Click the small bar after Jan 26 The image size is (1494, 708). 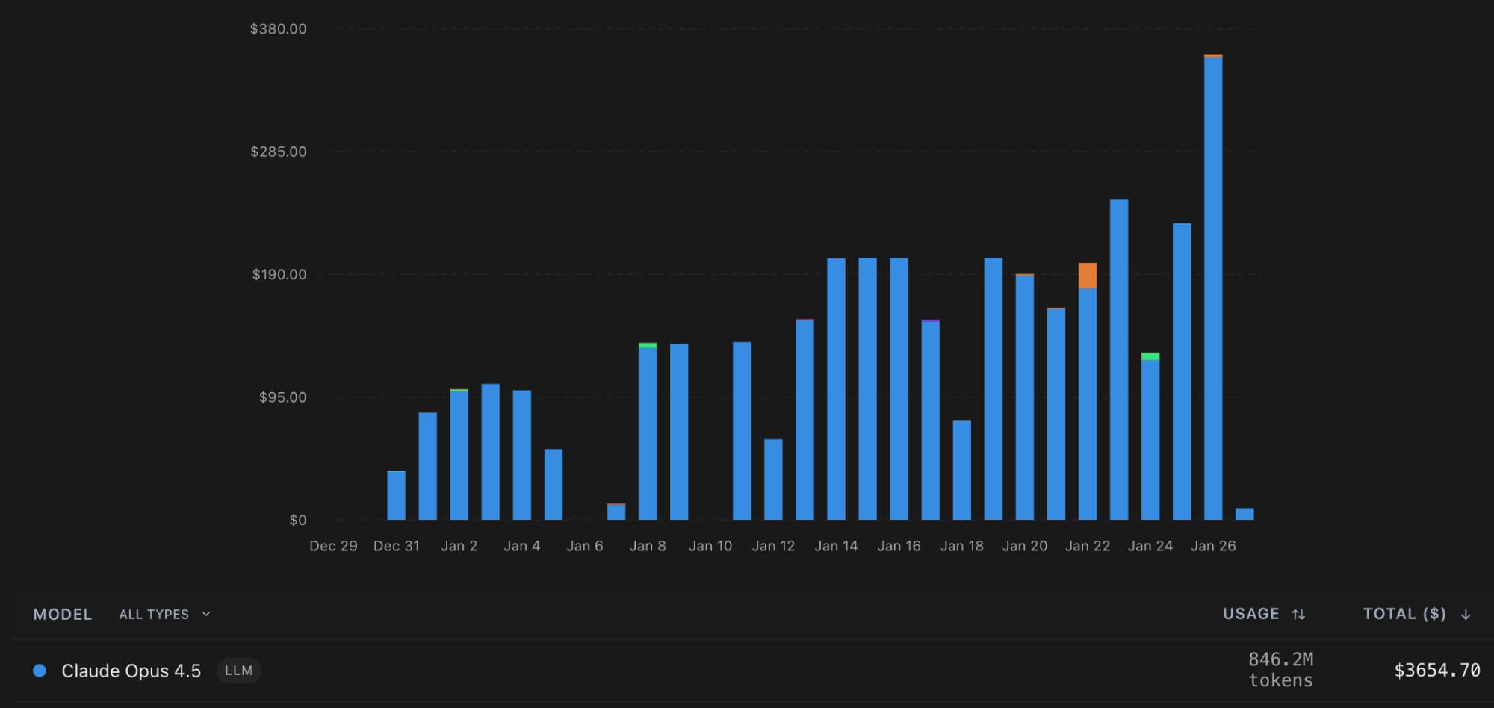pyautogui.click(x=1245, y=514)
